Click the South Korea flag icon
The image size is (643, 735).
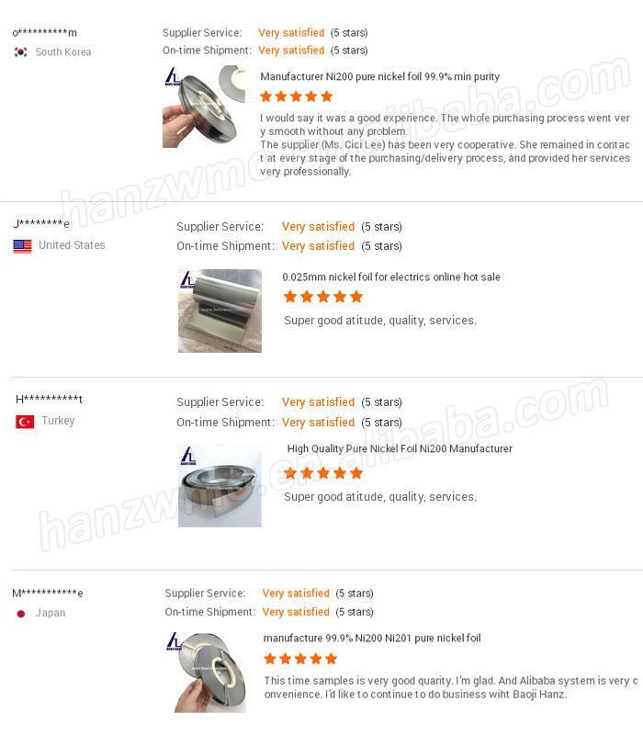20,52
